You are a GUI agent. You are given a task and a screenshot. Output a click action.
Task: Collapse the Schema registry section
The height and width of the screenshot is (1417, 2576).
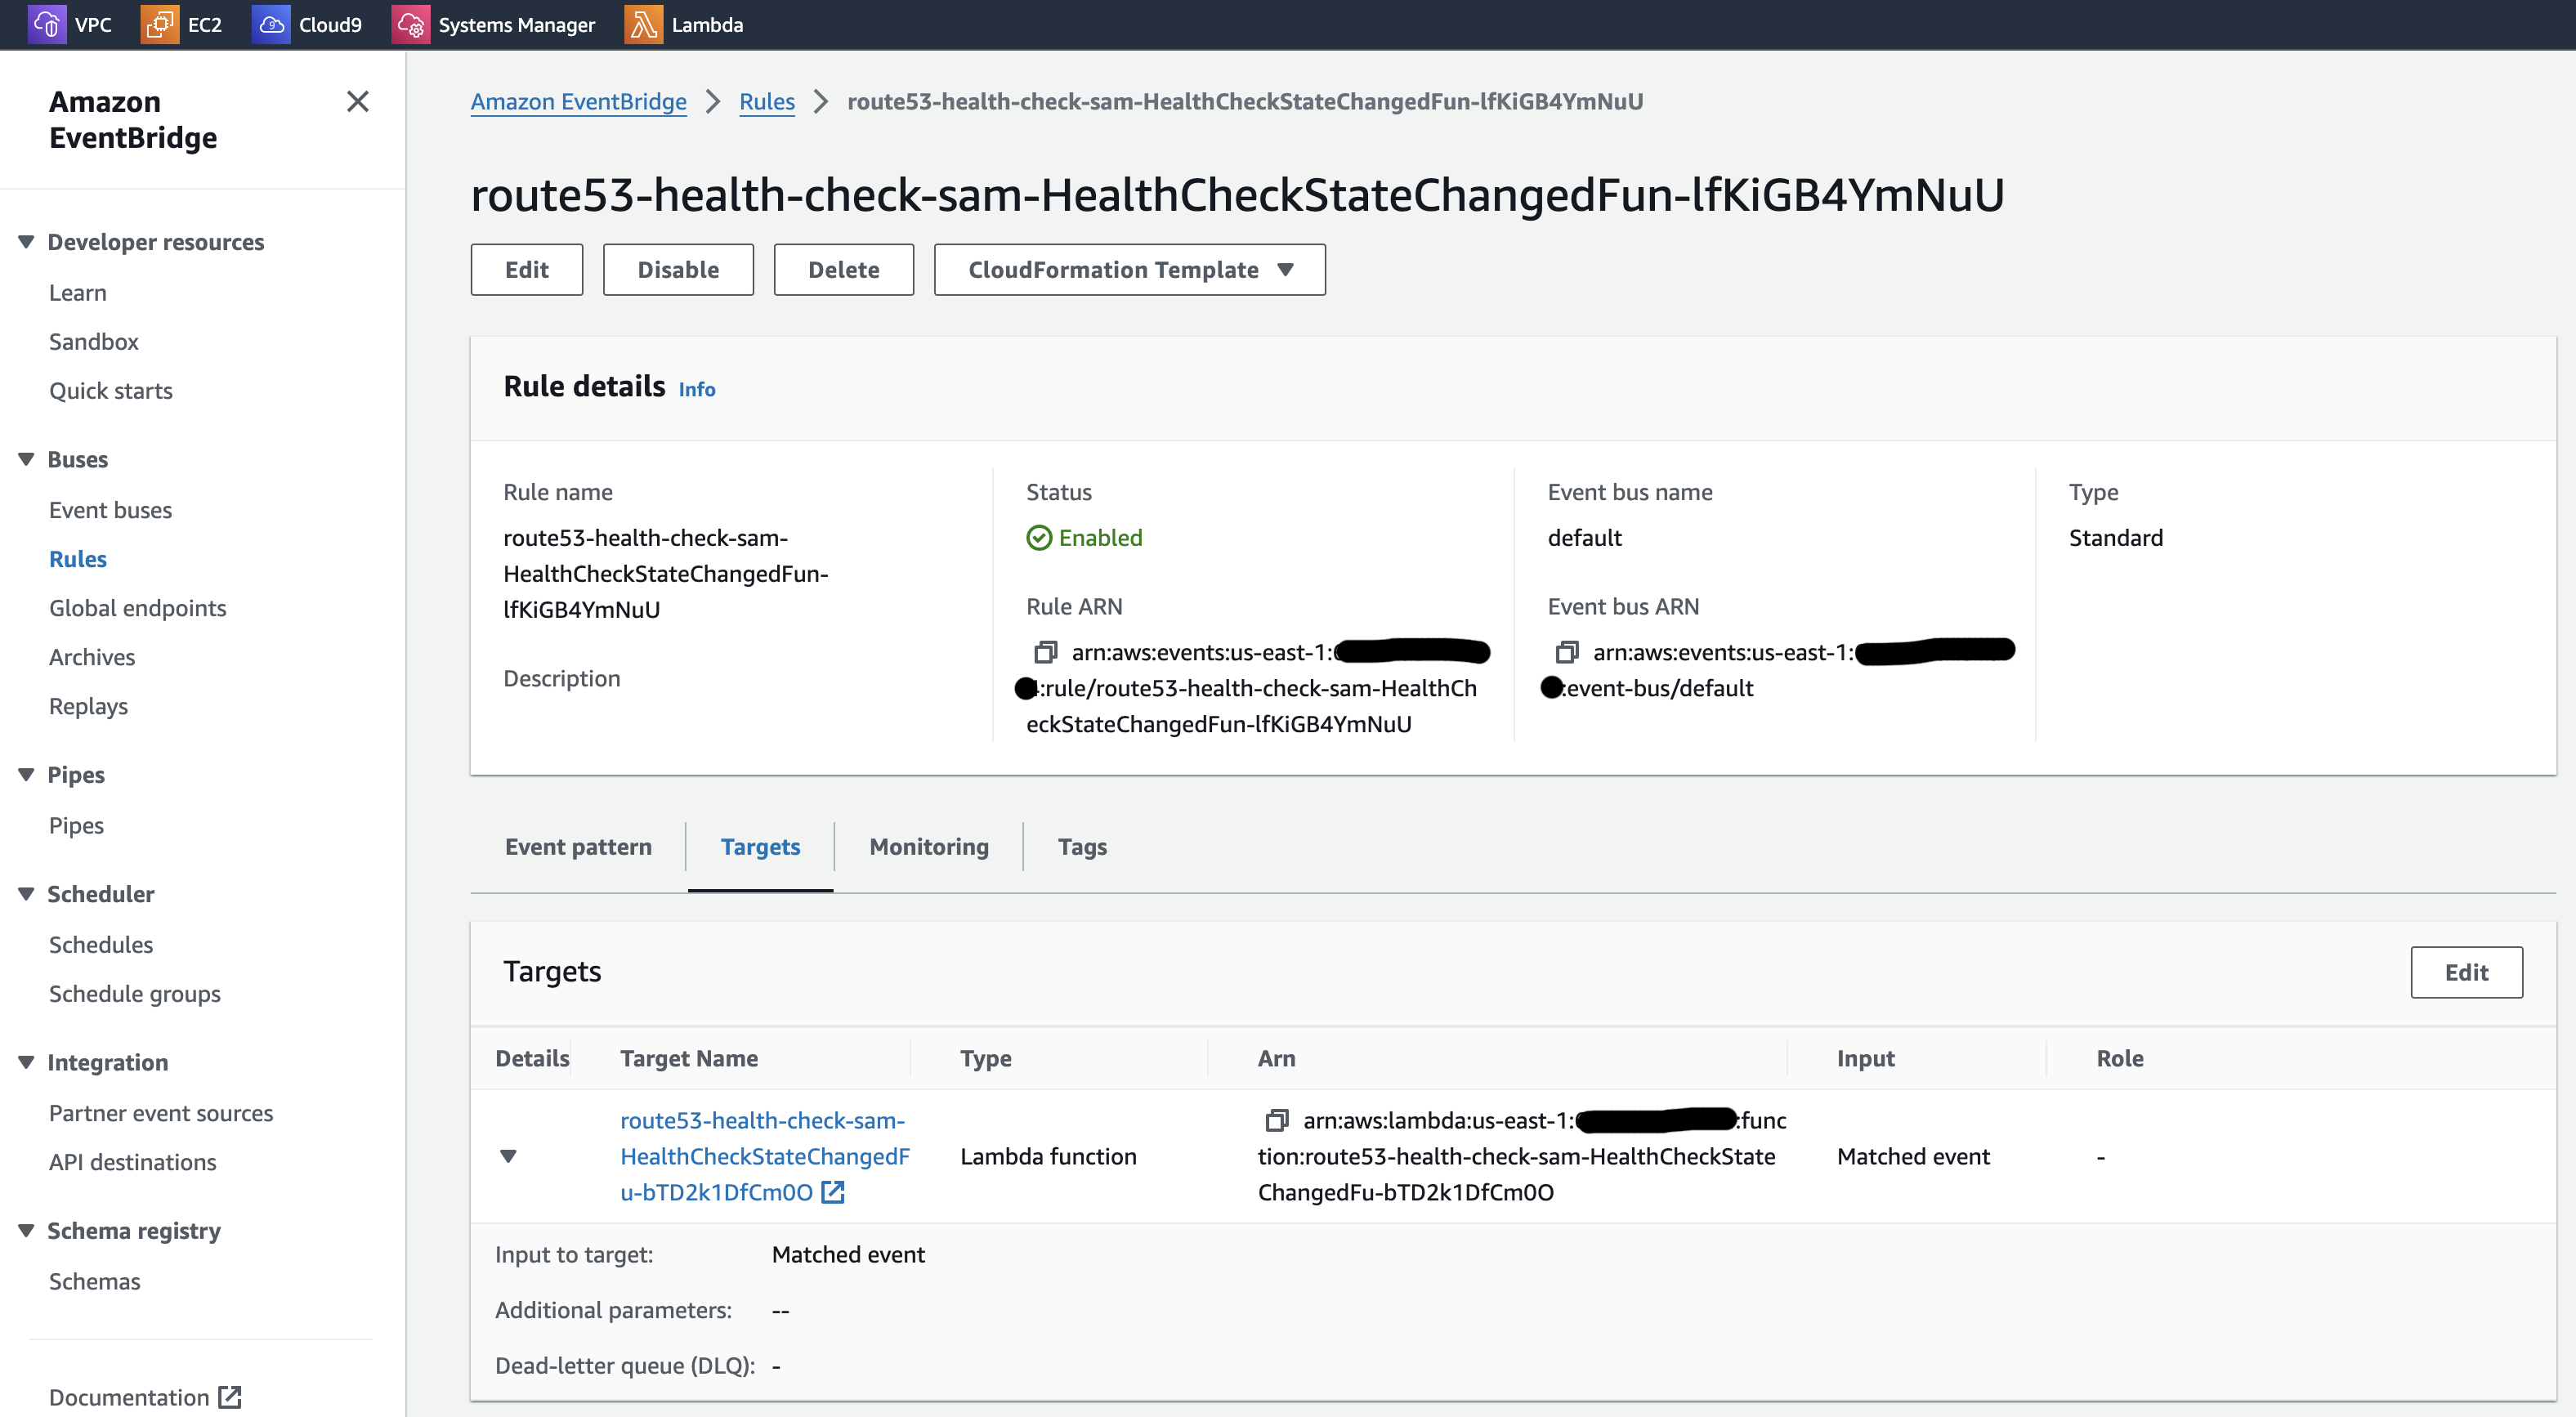click(x=27, y=1230)
